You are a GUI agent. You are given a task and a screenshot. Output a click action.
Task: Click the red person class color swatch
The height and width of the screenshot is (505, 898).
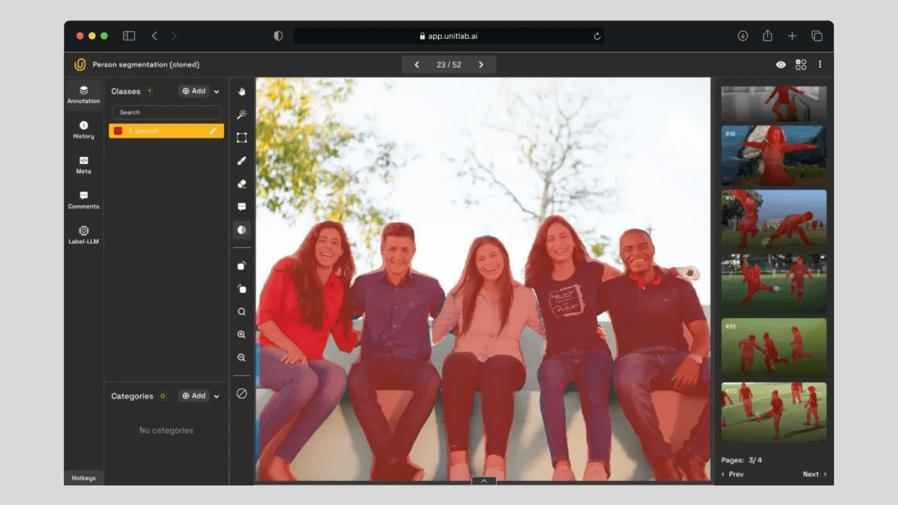(x=118, y=131)
